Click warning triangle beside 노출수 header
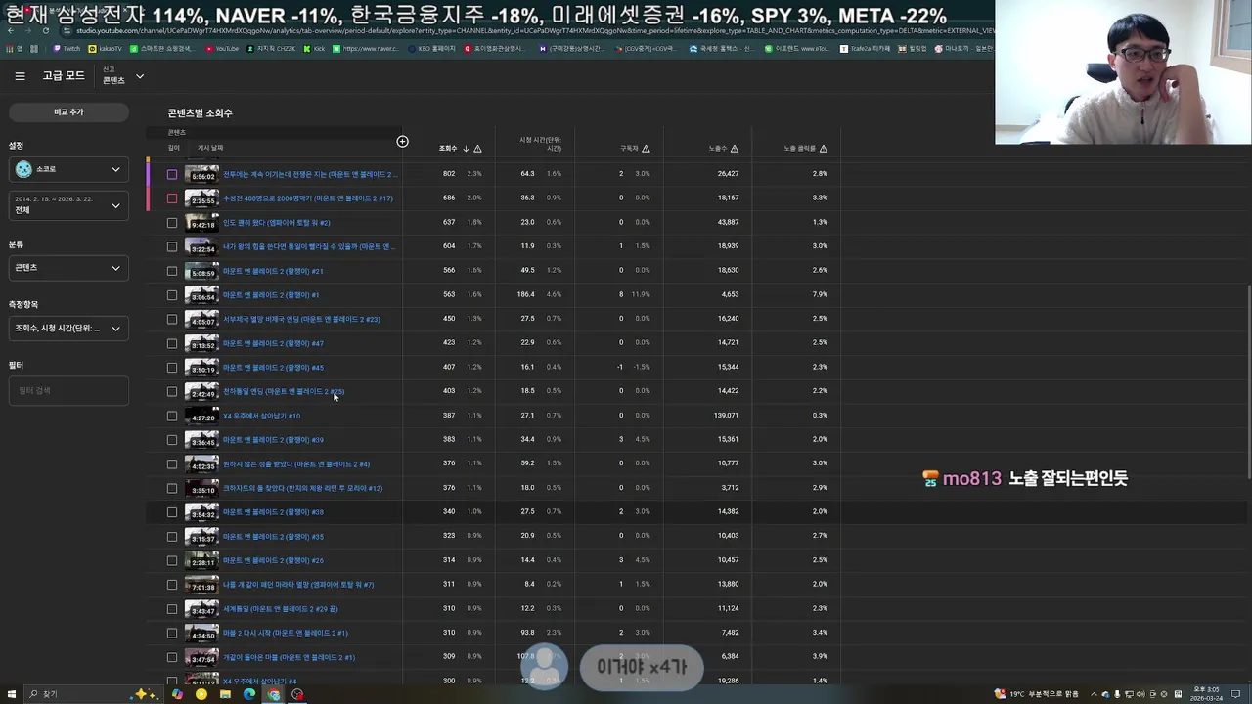1252x704 pixels. [x=735, y=149]
